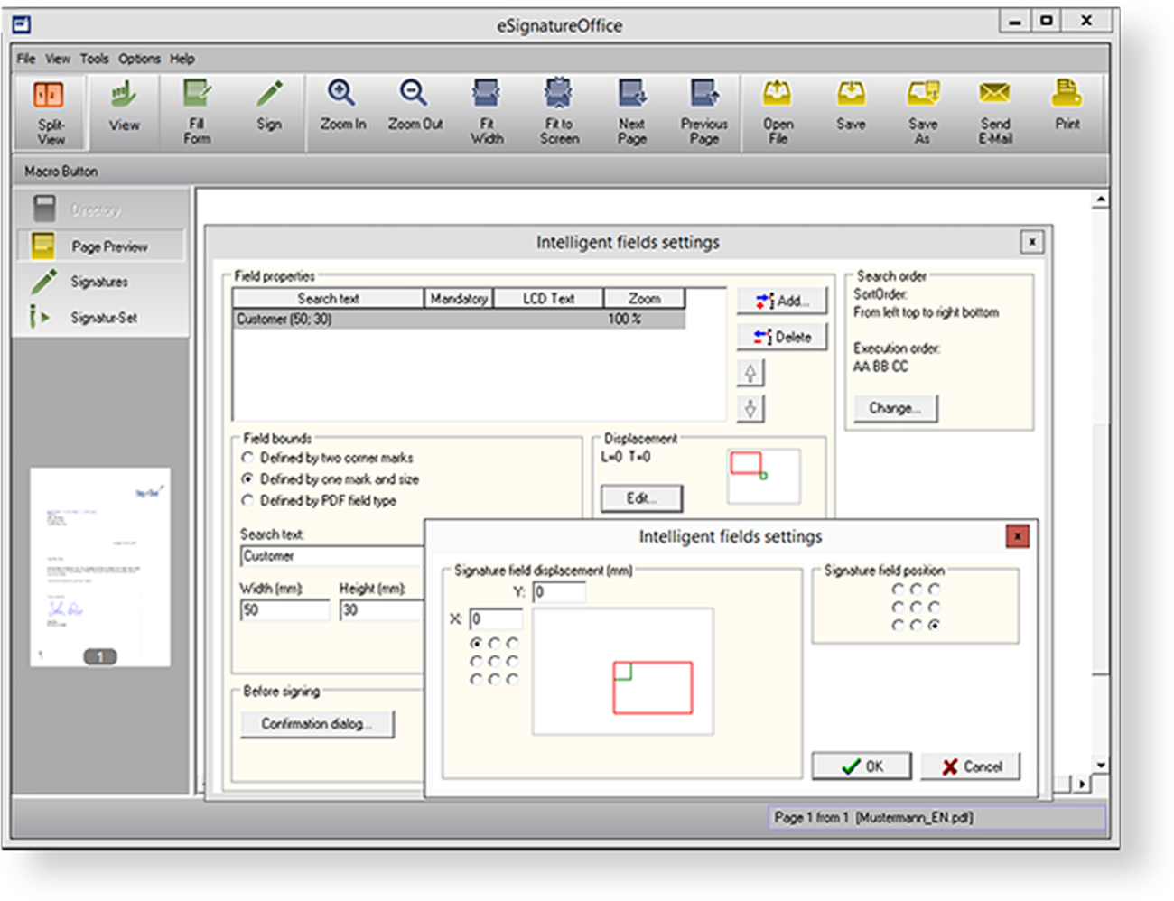This screenshot has width=1174, height=901.
Task: Click the vertical scrollbar up arrow
Action: (1100, 199)
